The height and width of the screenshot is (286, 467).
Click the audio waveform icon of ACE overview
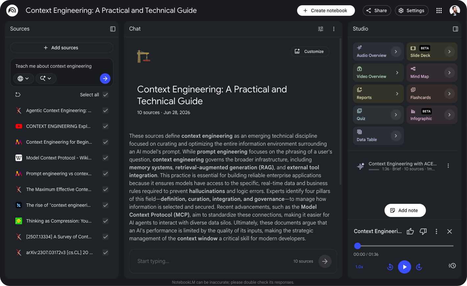click(361, 166)
